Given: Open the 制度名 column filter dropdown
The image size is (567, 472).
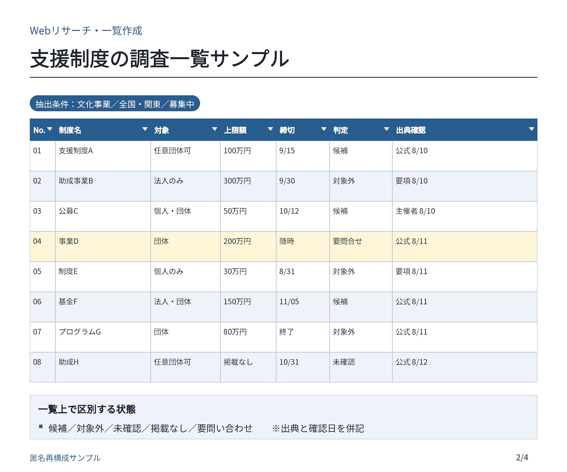Looking at the screenshot, I should coord(145,130).
